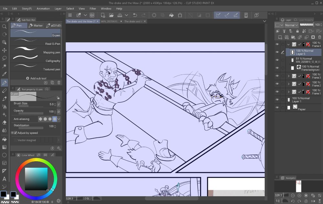Open the Filter menu

(x=93, y=8)
